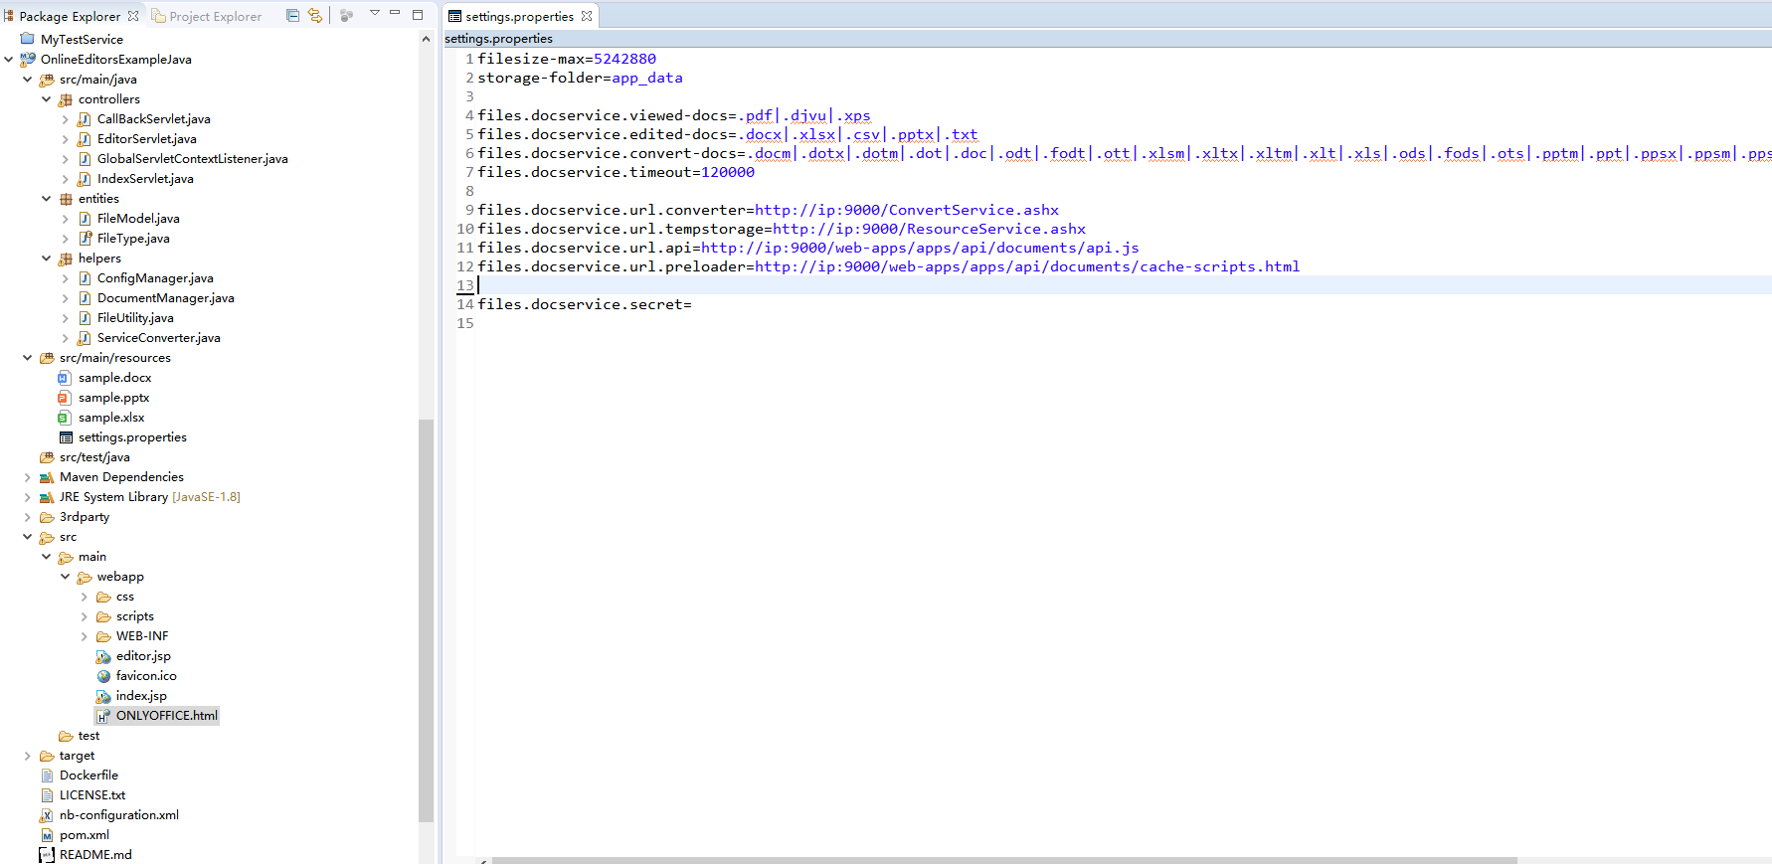This screenshot has width=1772, height=864.
Task: Click line number 13 in the editor
Action: tap(465, 285)
